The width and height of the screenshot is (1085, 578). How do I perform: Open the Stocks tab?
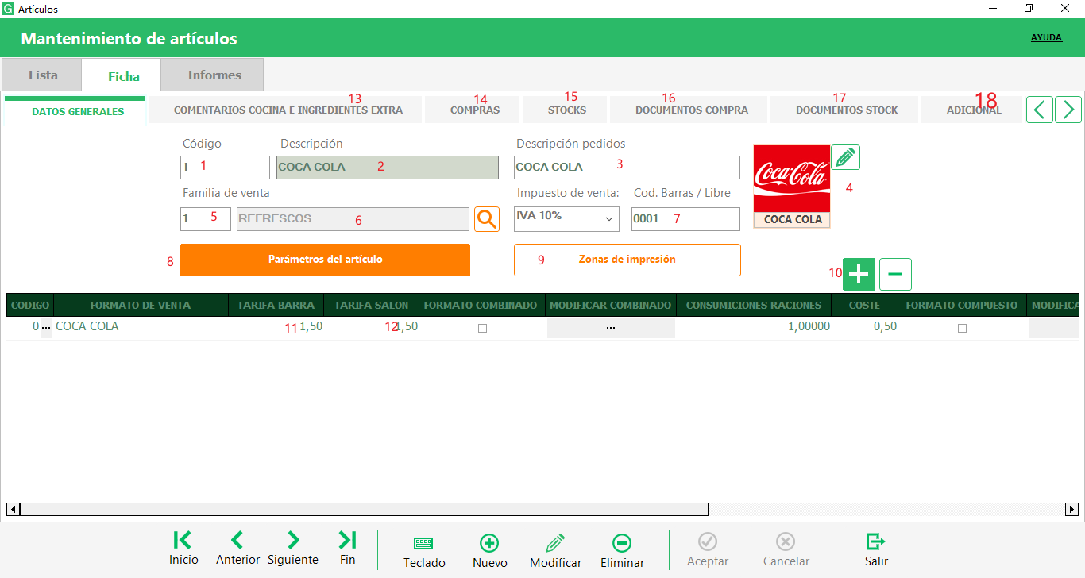click(566, 110)
